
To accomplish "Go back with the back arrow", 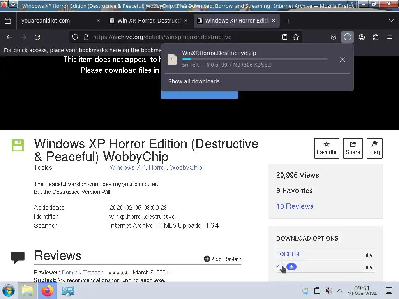I will (x=9, y=37).
